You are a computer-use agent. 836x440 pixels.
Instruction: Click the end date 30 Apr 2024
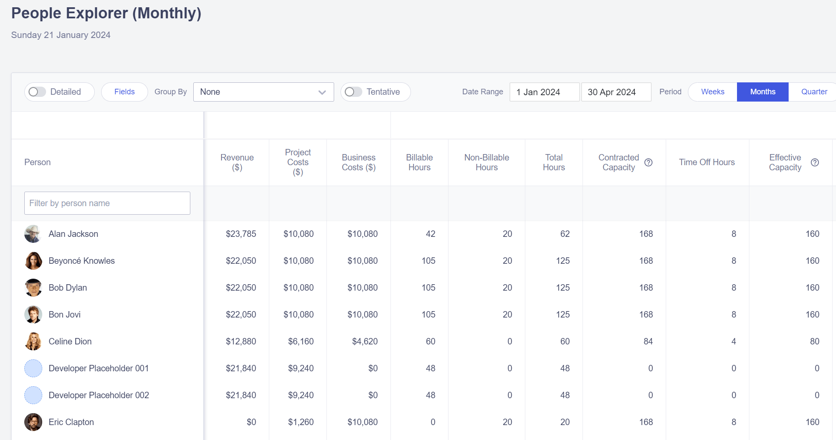point(616,92)
